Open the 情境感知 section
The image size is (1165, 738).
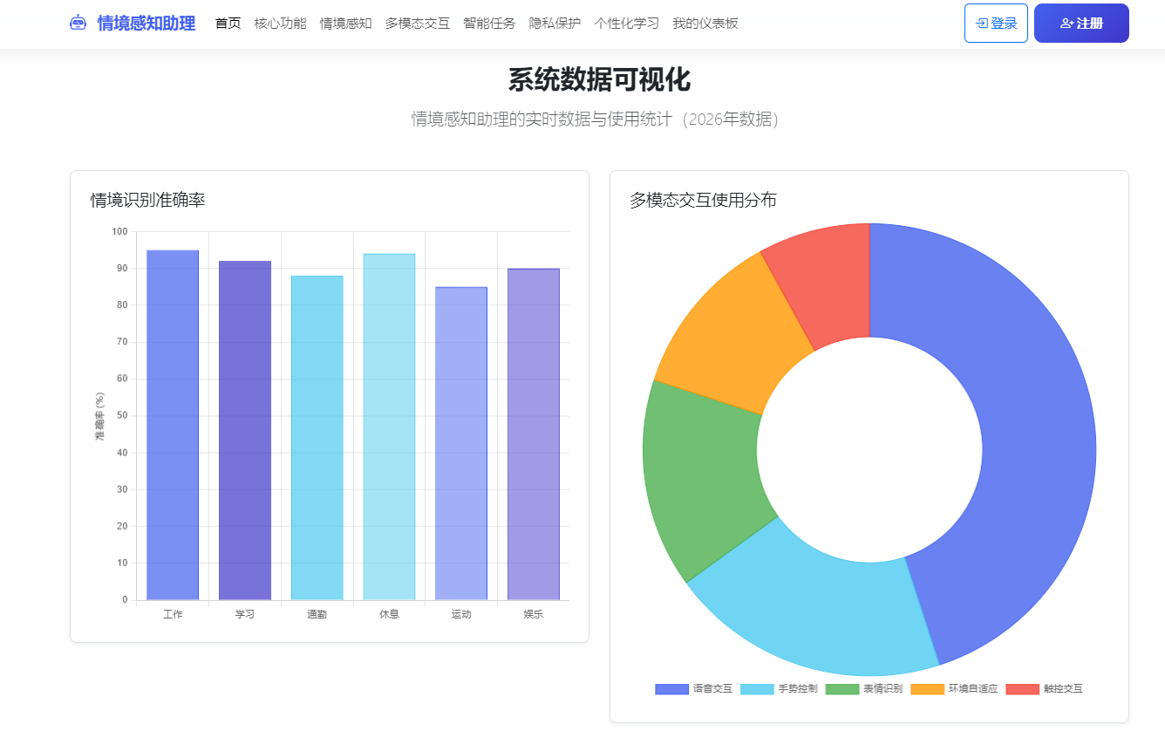(x=346, y=24)
